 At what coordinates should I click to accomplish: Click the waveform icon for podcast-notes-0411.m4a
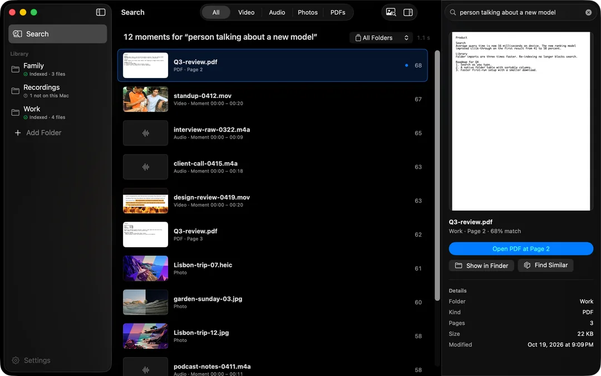pyautogui.click(x=145, y=370)
